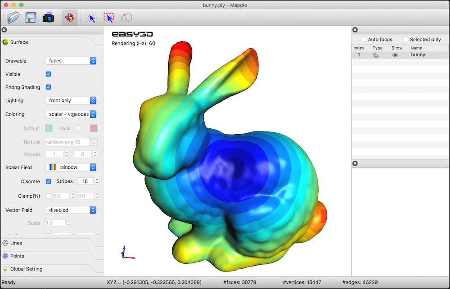Click the first Clamp value stepper
This screenshot has width=450, height=289.
click(x=72, y=196)
